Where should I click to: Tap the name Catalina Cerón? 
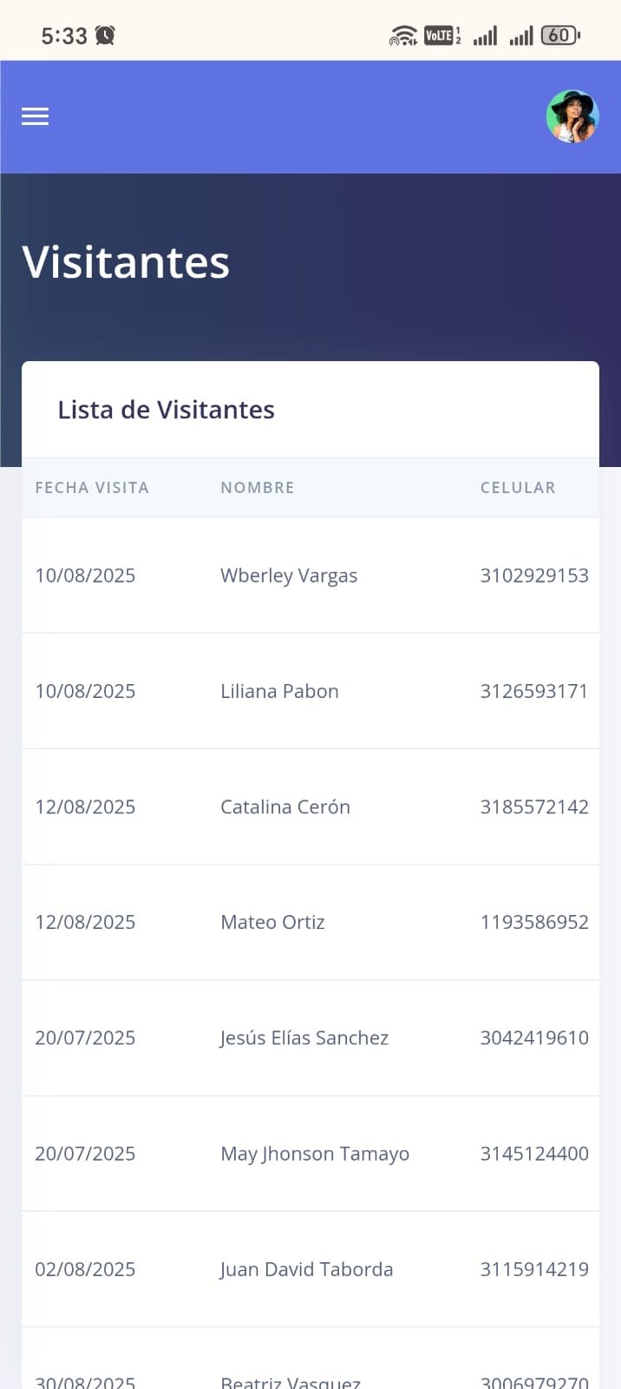tap(285, 807)
